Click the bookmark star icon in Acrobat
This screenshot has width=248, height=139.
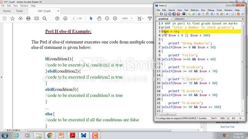coord(12,19)
